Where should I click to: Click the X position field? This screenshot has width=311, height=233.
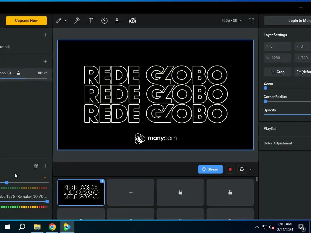278,46
